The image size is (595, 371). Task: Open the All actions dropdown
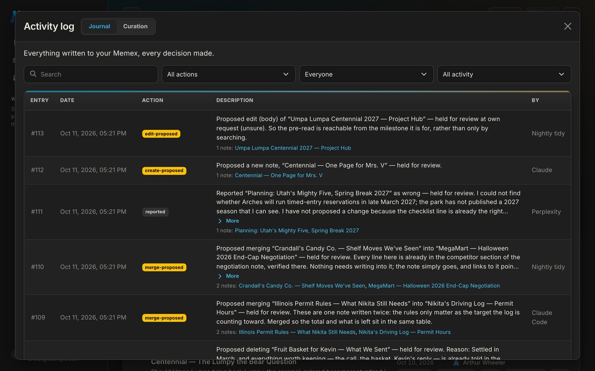tap(228, 74)
